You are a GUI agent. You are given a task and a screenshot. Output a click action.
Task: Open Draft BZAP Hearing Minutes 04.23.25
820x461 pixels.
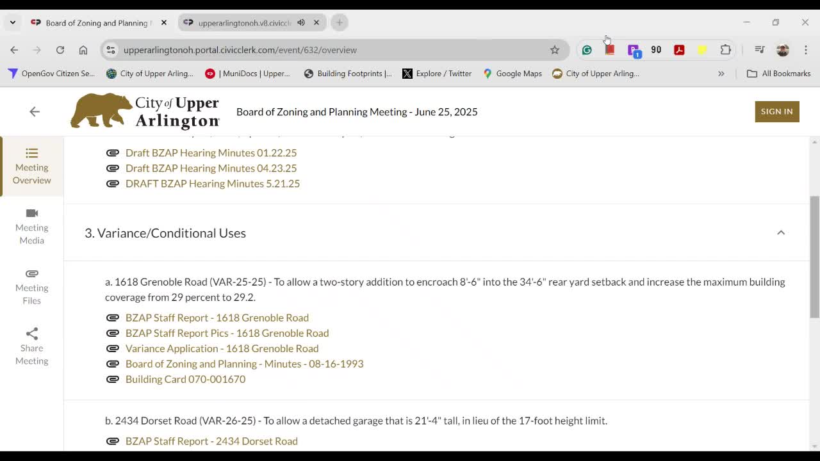point(211,168)
